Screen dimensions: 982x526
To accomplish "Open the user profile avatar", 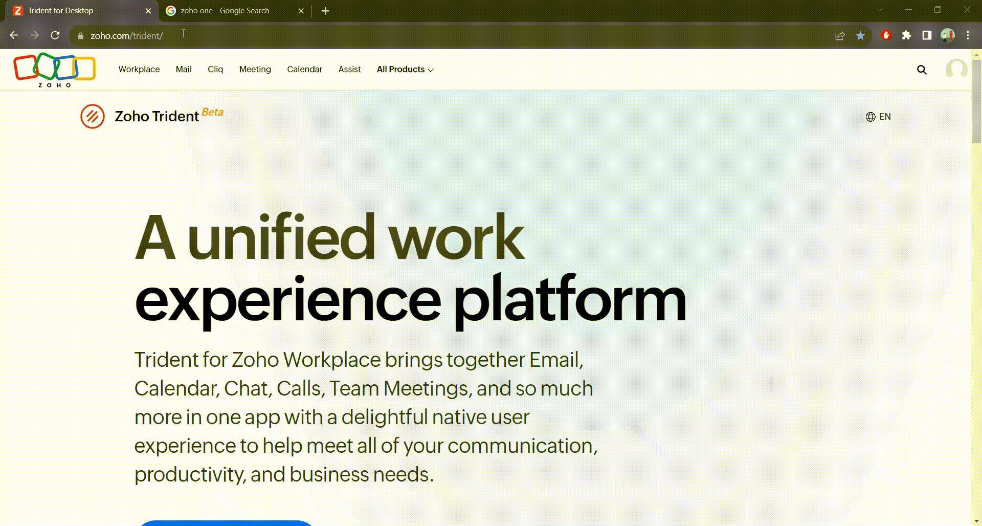I will click(956, 70).
